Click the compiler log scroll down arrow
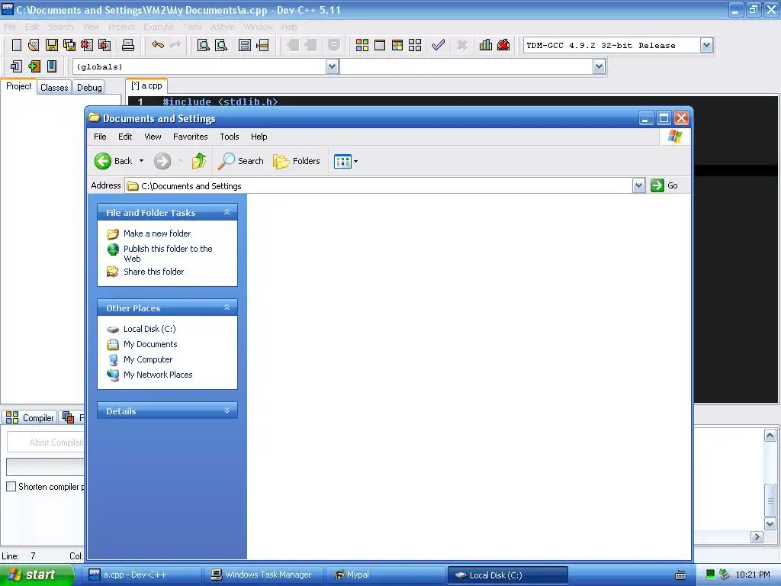The image size is (781, 586). pyautogui.click(x=770, y=523)
